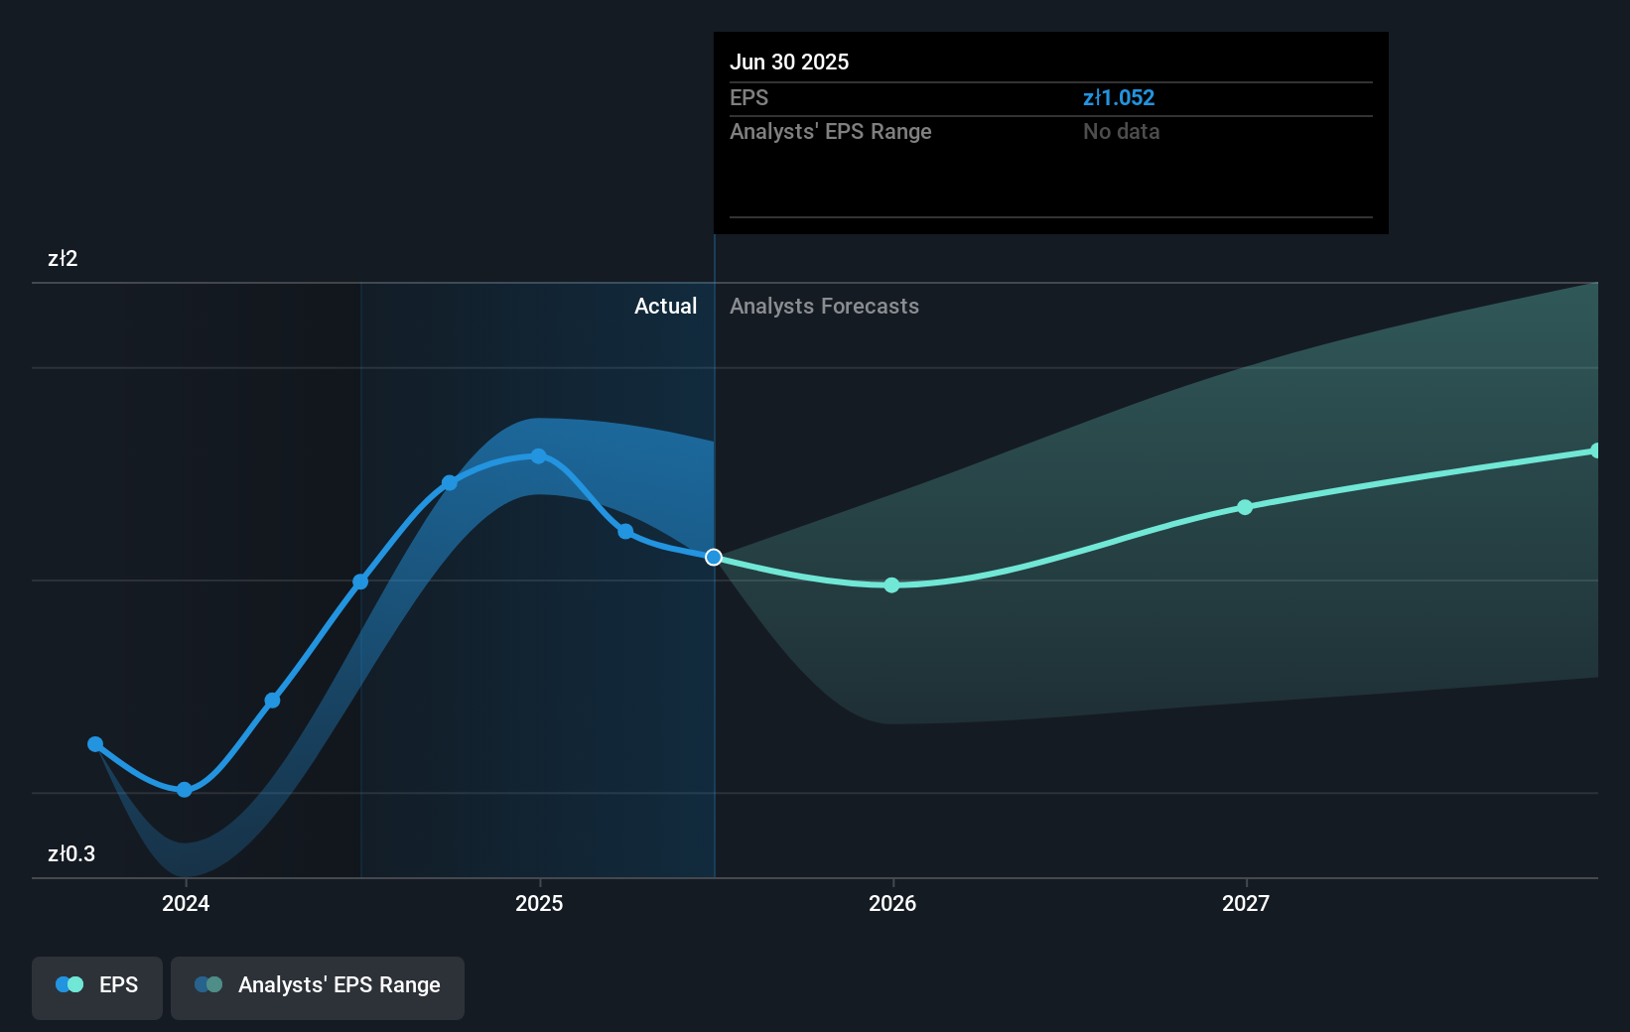Click the No data label in tooltip
Viewport: 1630px width, 1032px height.
pos(1122,131)
